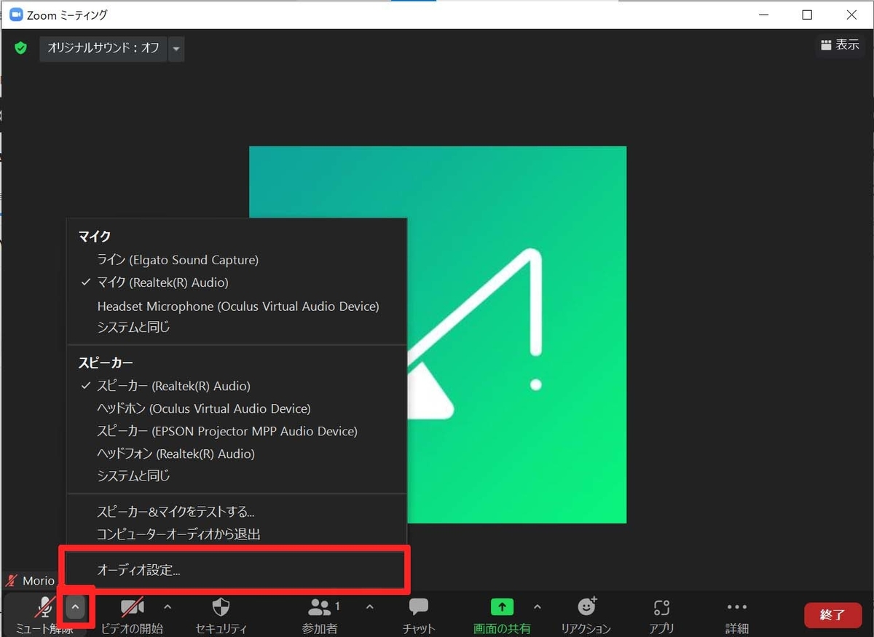Image resolution: width=874 pixels, height=637 pixels.
Task: Expand screen share options chevron
Action: pos(538,606)
